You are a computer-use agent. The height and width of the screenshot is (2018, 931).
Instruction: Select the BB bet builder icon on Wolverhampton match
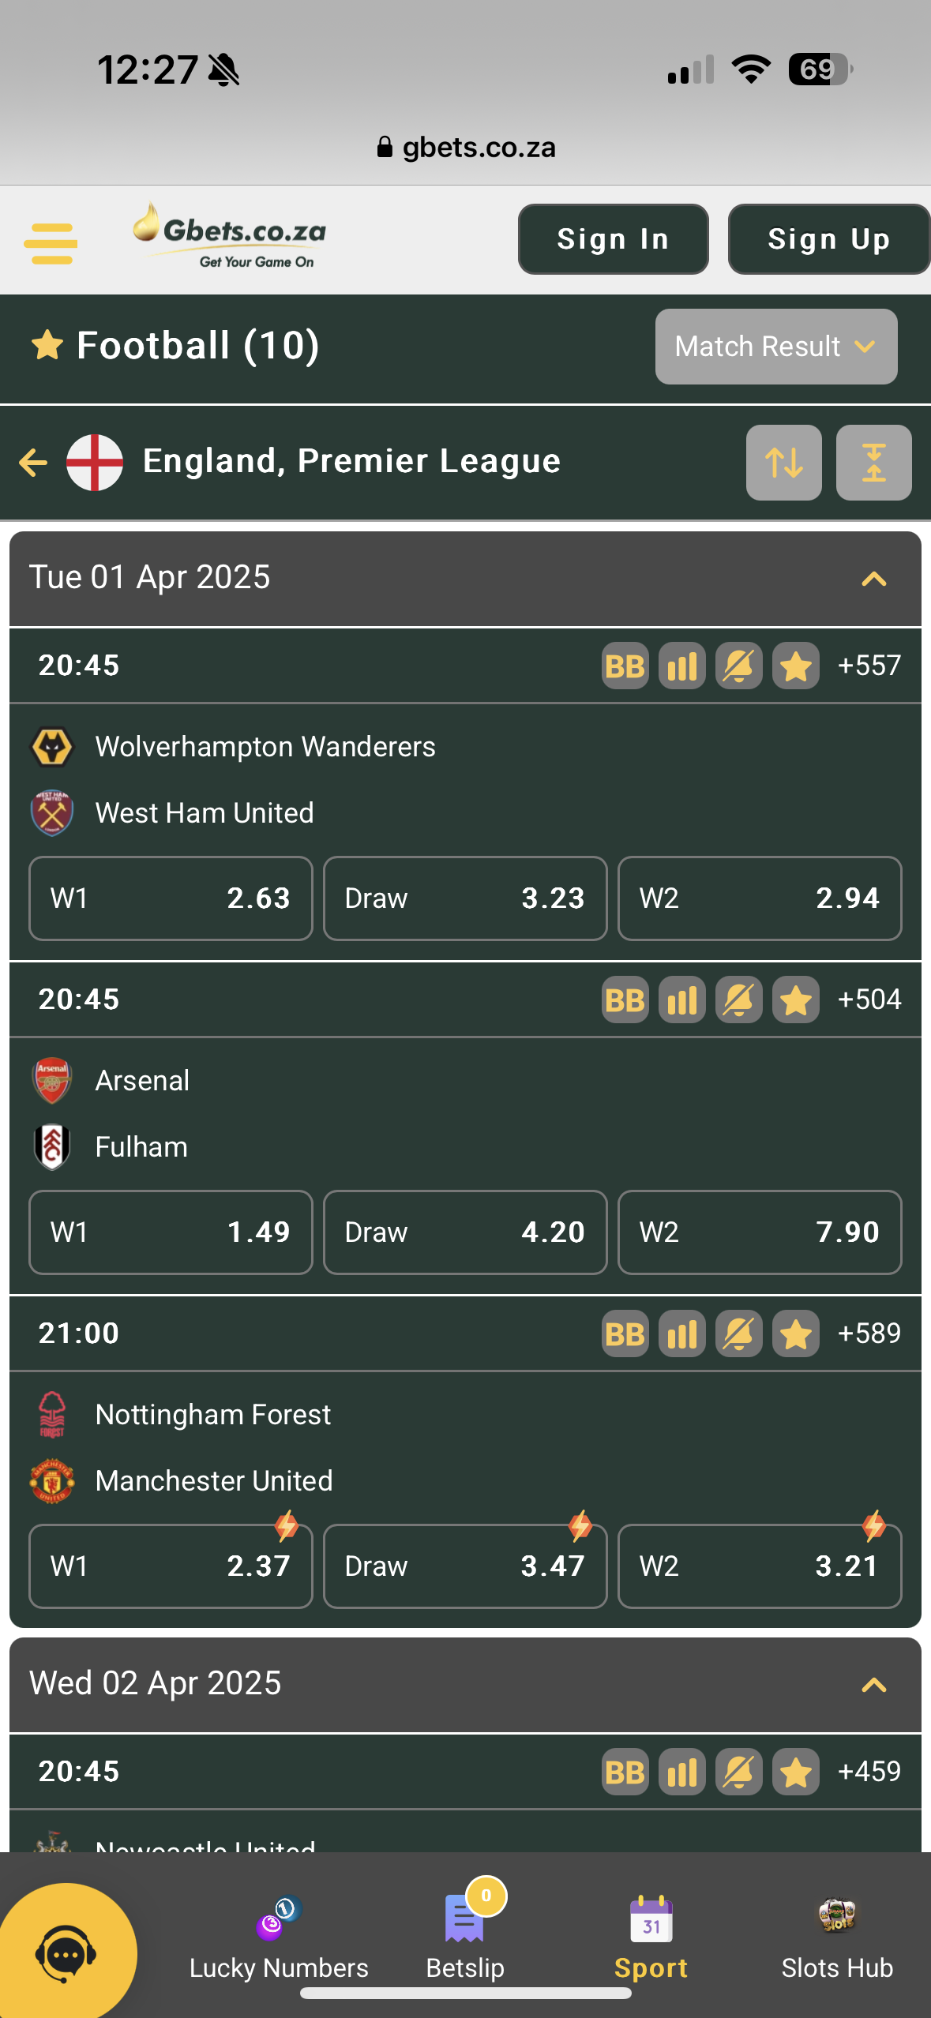point(624,666)
